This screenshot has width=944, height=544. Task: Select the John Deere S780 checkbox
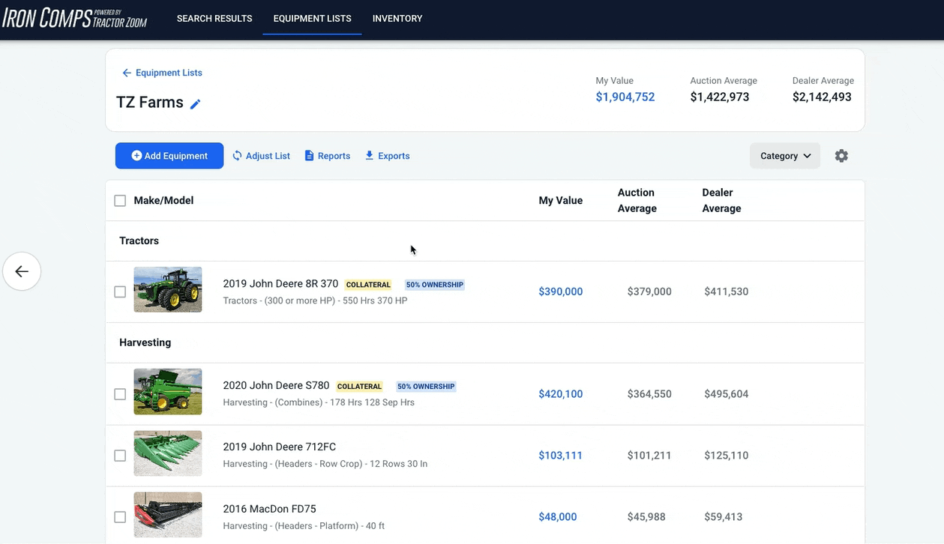pos(120,394)
